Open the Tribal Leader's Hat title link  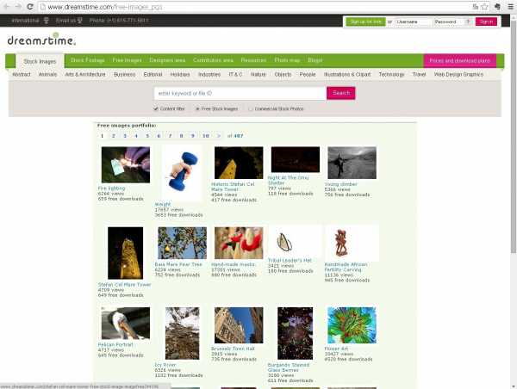[x=290, y=260]
